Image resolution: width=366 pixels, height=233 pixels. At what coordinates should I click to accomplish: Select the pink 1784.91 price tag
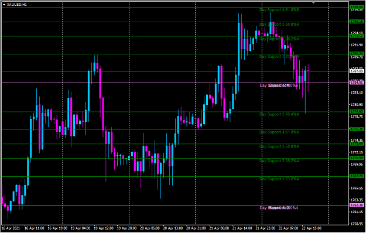coord(357,83)
